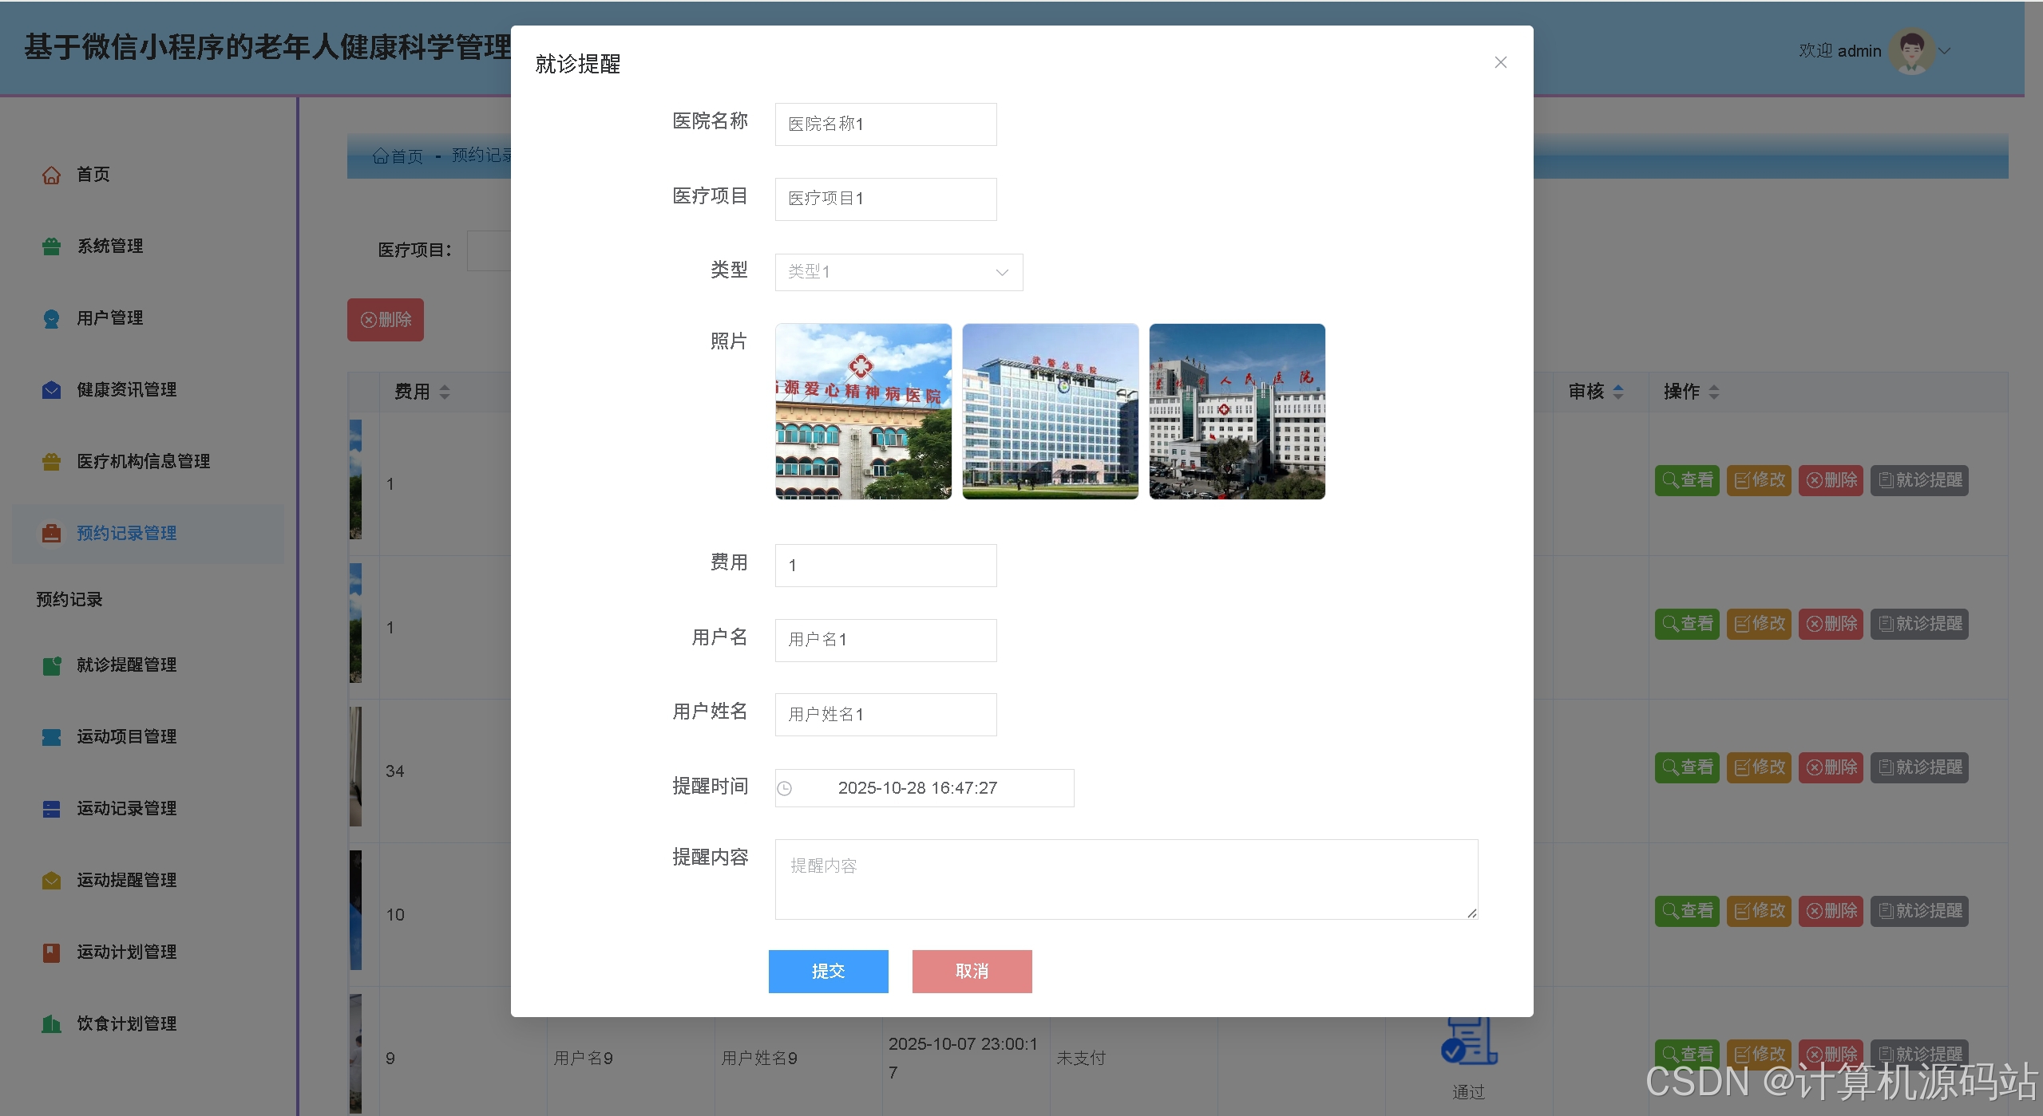
Task: Click 修改 in the second table row
Action: coord(1759,624)
